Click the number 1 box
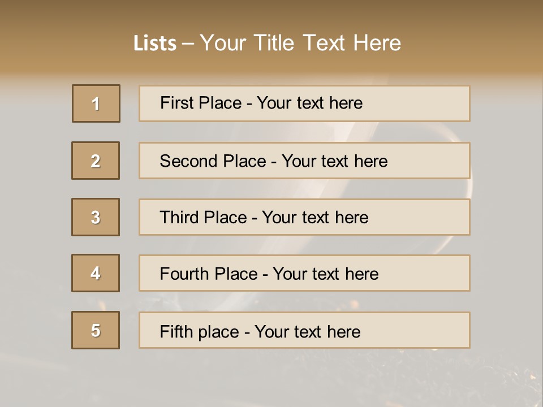Screen dimensions: 543x407 [x=96, y=103]
